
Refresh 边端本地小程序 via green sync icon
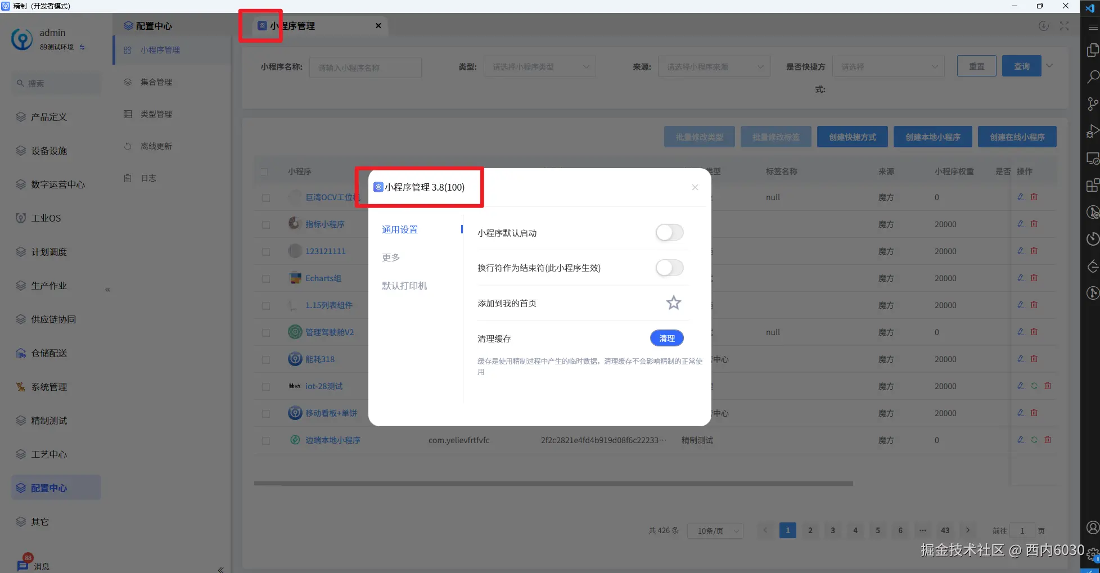click(1034, 440)
